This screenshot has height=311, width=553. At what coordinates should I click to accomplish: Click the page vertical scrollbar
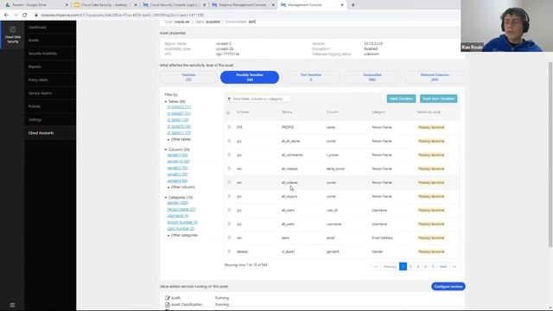point(550,154)
